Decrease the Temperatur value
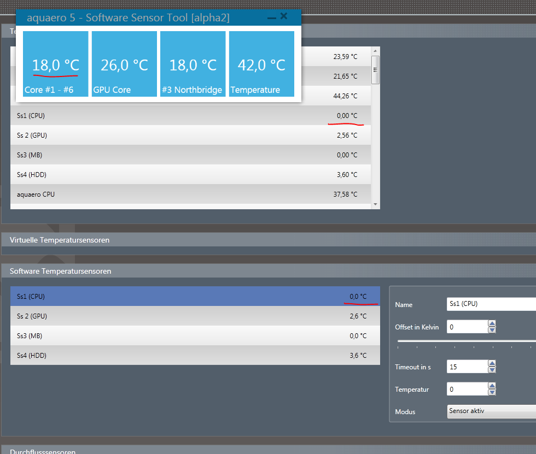 click(x=492, y=392)
